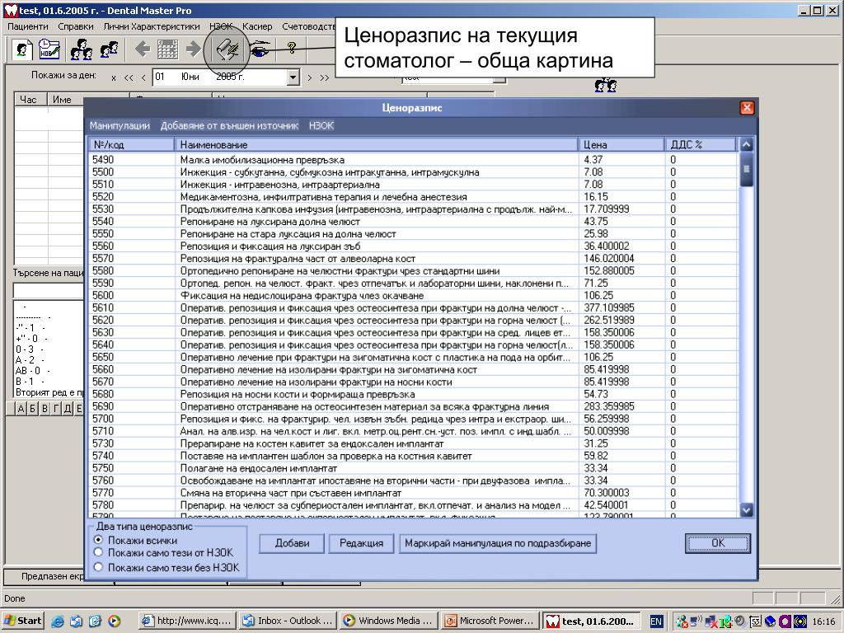
Task: Open Internet Explorer in quick launch
Action: point(58,621)
